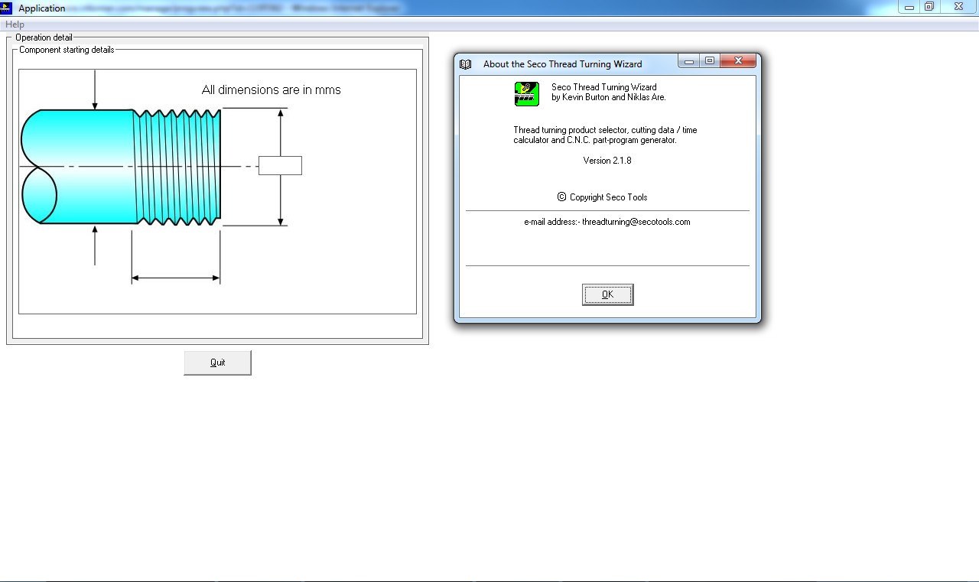Viewport: 979px width, 582px height.
Task: Click the diameter input field in the diagram
Action: pos(280,165)
